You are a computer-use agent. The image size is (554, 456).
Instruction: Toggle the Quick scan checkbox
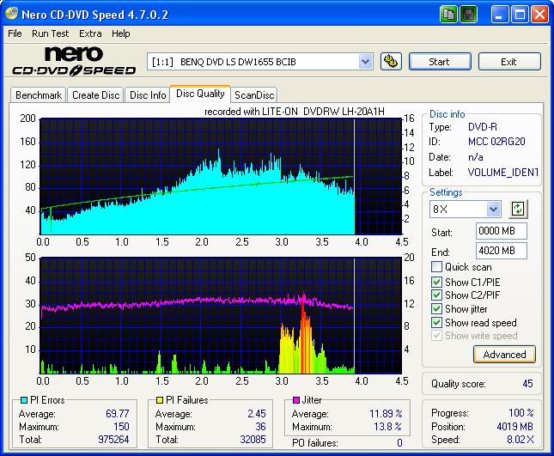pyautogui.click(x=436, y=267)
